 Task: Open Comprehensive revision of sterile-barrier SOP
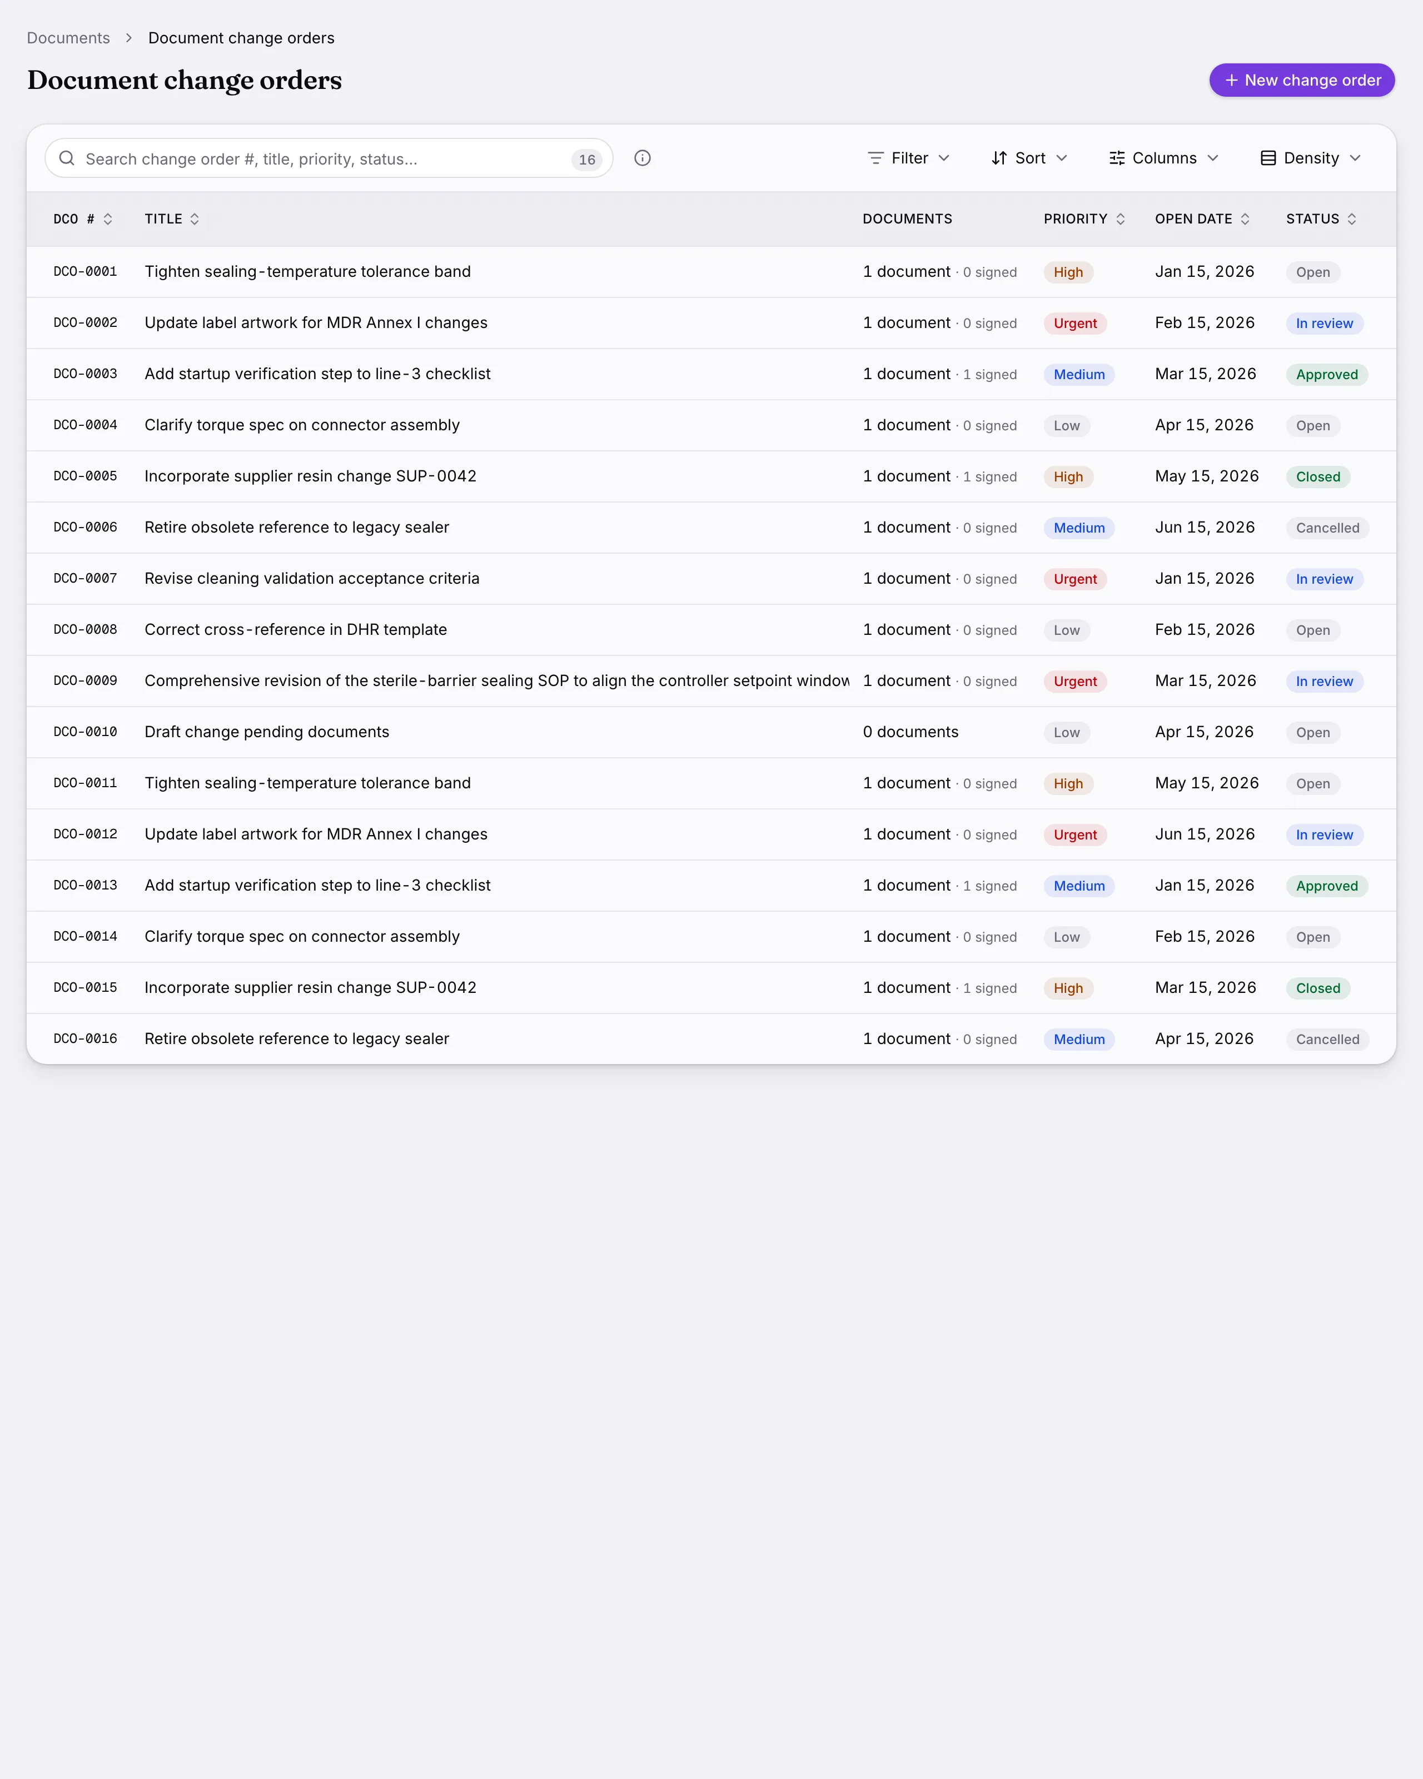(x=496, y=680)
